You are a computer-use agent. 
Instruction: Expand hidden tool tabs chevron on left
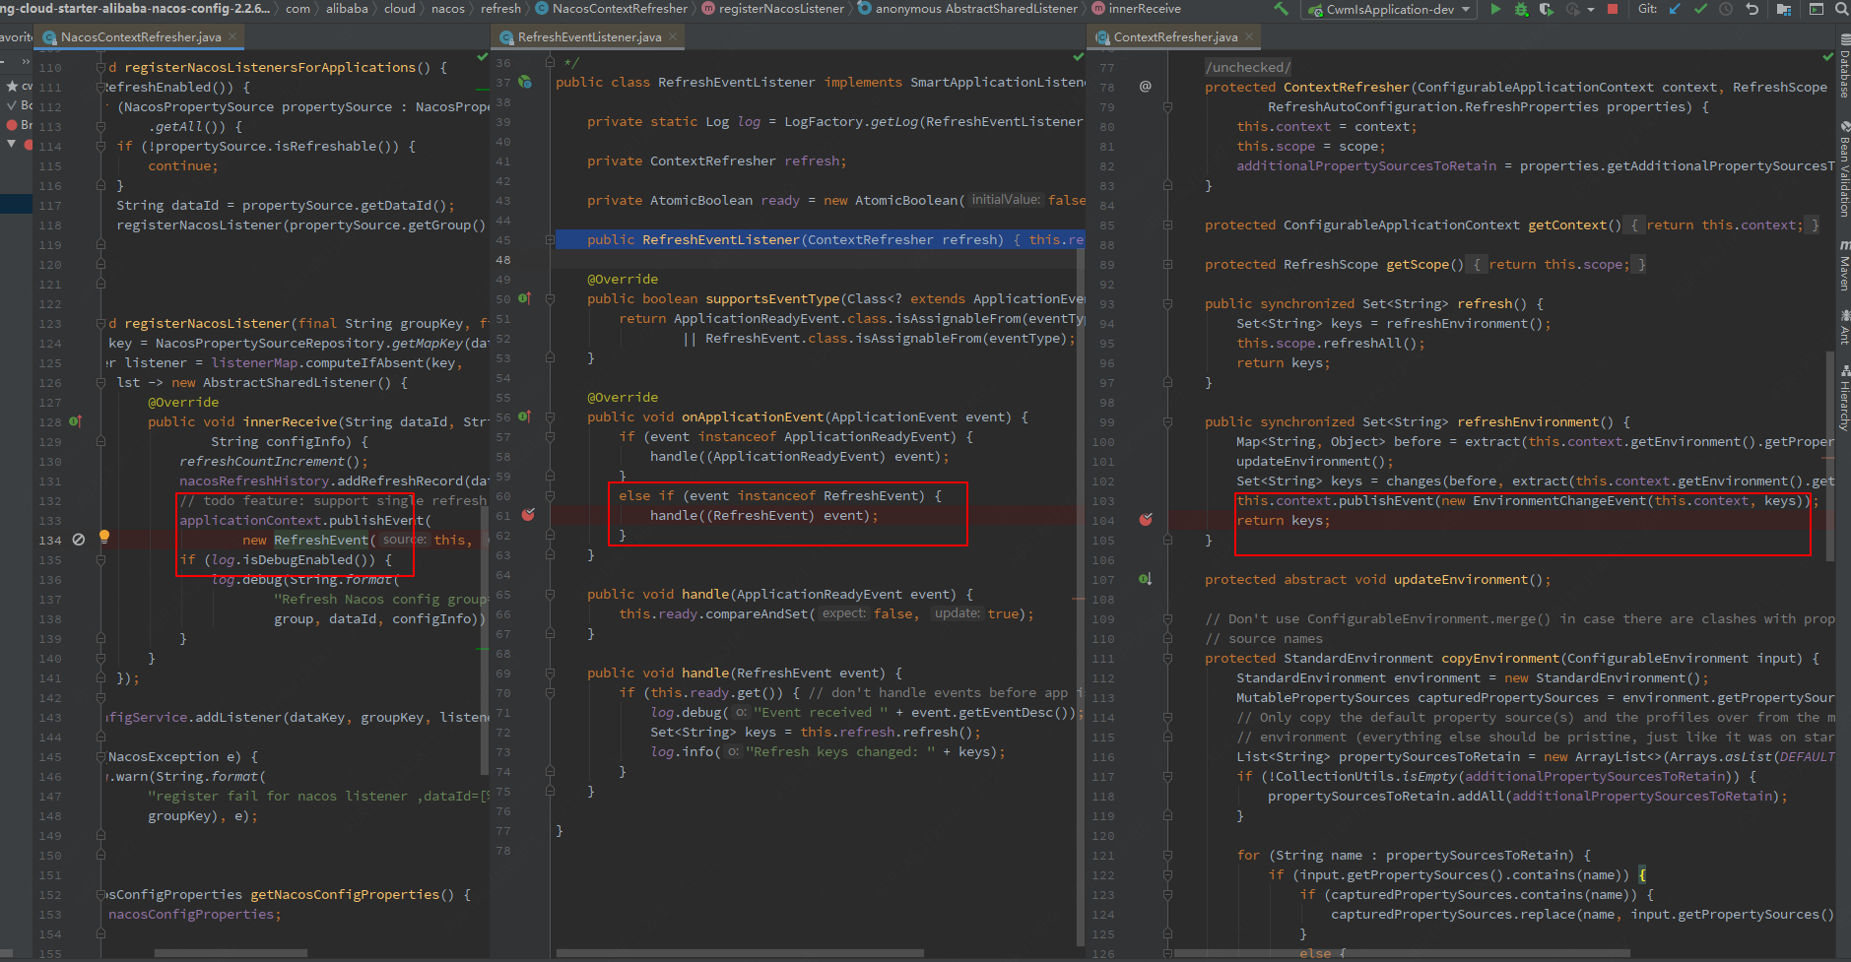click(x=26, y=61)
